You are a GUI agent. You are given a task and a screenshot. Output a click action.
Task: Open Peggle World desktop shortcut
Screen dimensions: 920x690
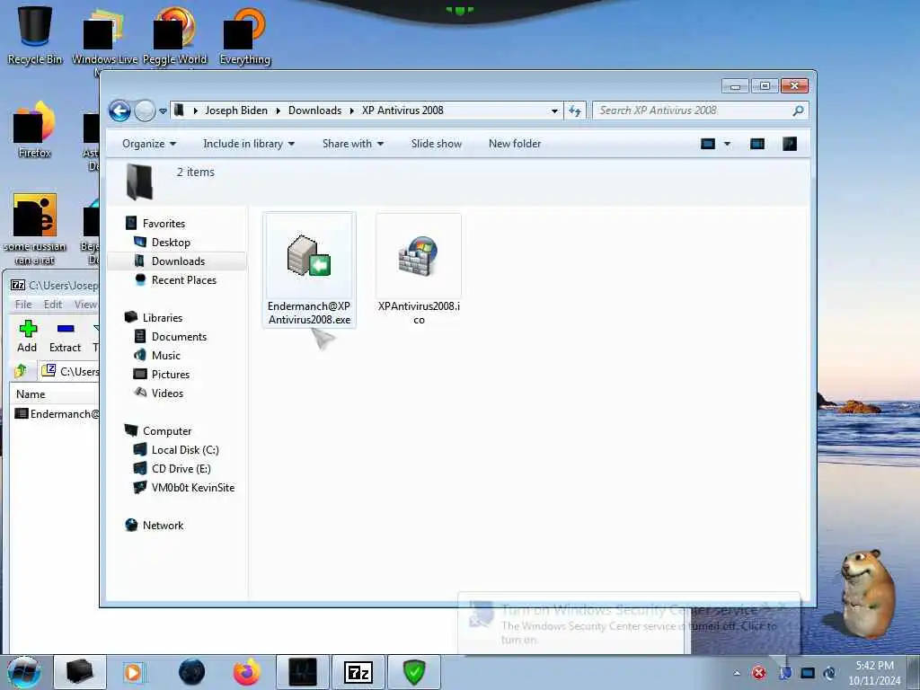175,35
